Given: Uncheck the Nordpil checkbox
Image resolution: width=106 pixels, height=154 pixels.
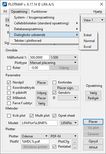Looking at the screenshot, I should click(9, 83).
